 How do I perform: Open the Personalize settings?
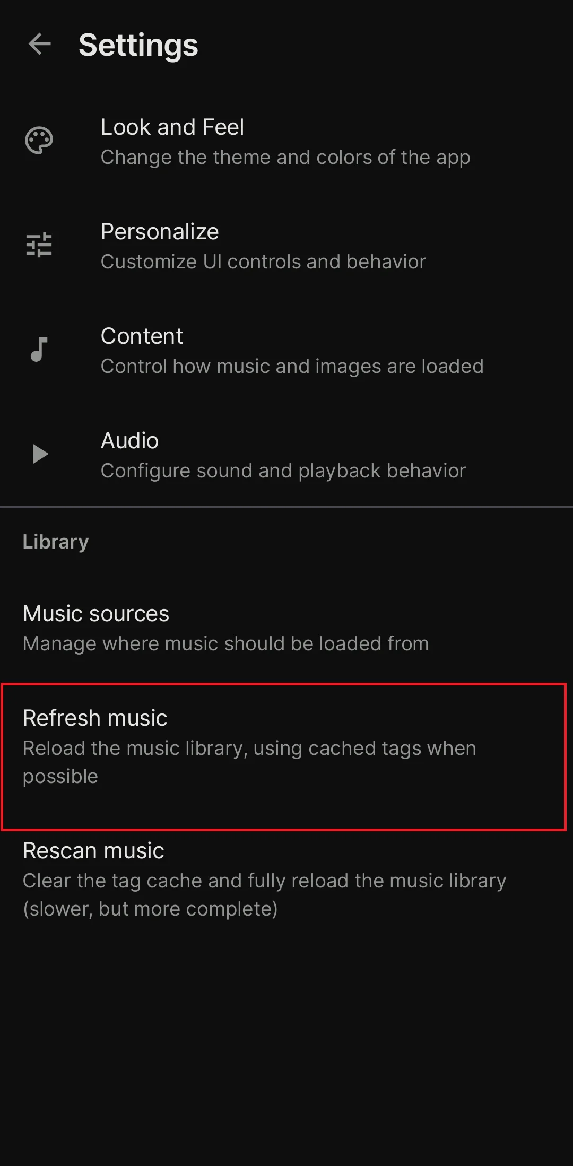tap(286, 246)
